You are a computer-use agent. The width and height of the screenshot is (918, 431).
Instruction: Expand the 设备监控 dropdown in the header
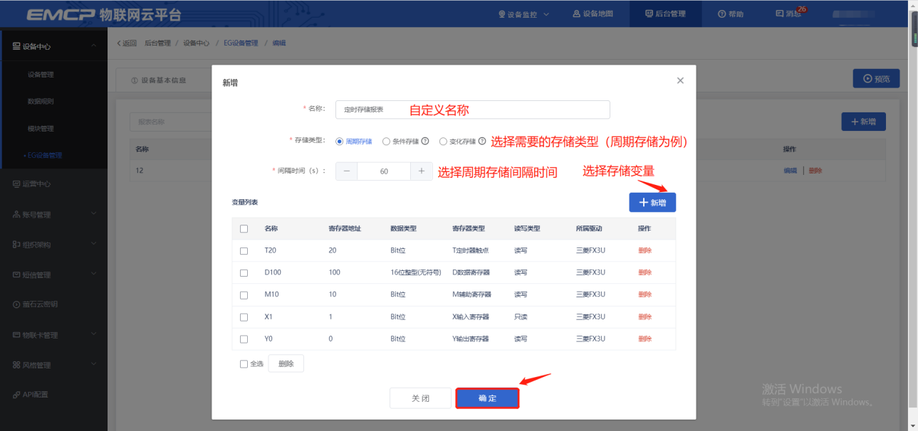[x=524, y=14]
